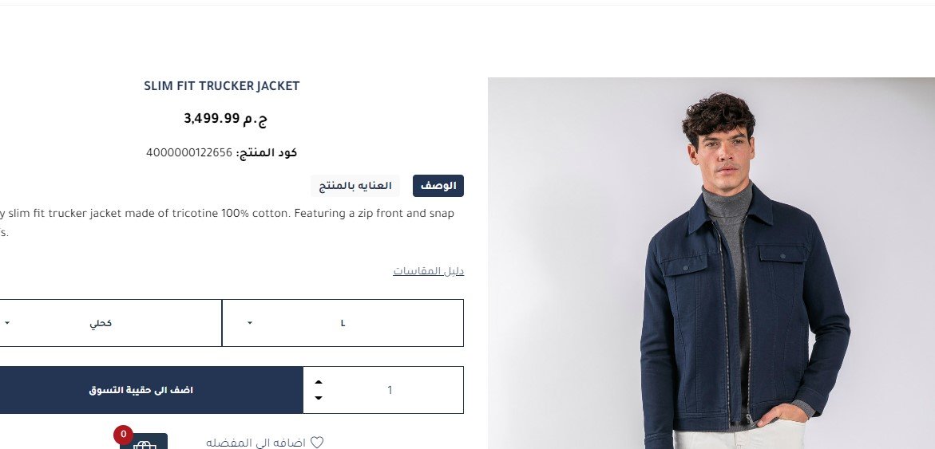Click the jacket description paragraph text
The image size is (935, 449).
228,223
